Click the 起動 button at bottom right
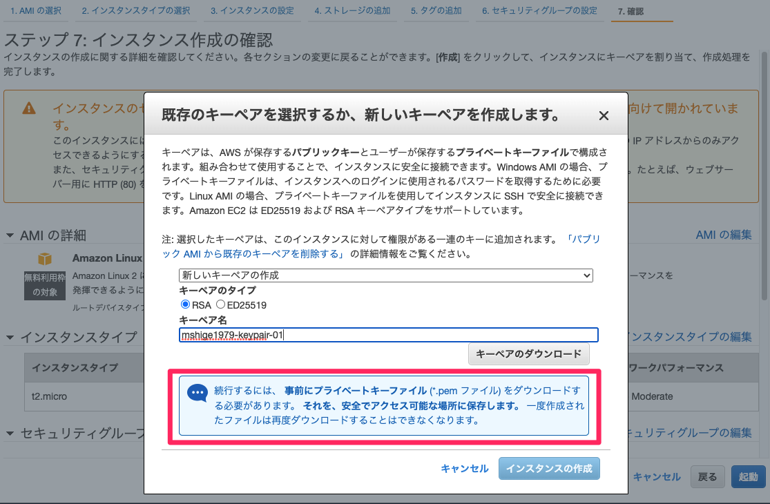 748,476
